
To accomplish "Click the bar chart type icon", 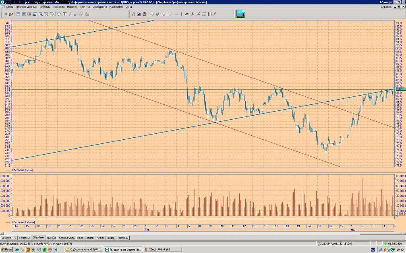I will pyautogui.click(x=139, y=14).
